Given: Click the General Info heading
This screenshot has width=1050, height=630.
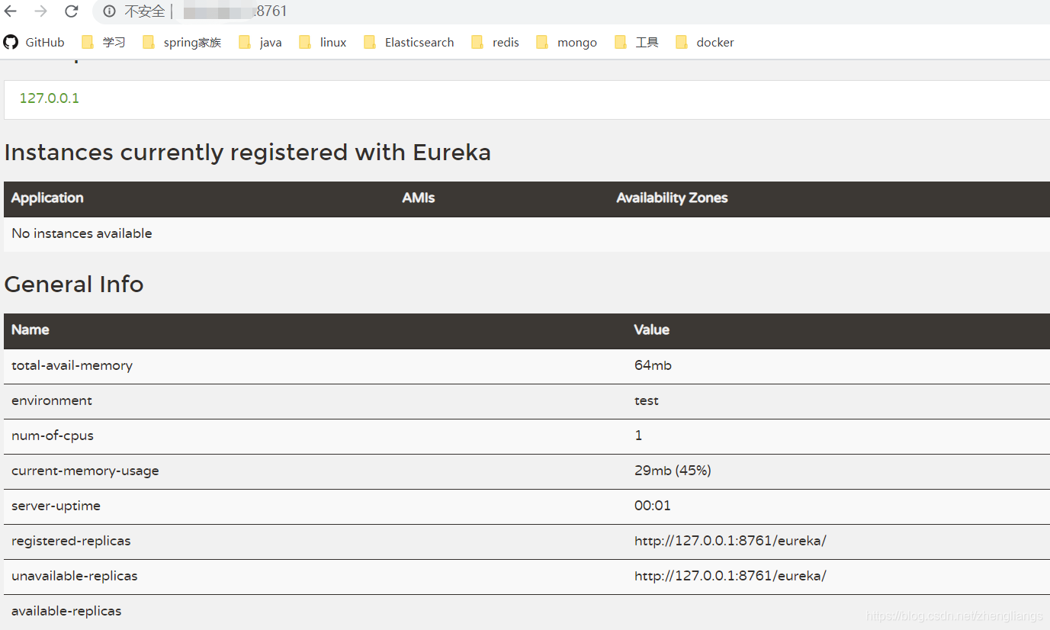Looking at the screenshot, I should (74, 284).
